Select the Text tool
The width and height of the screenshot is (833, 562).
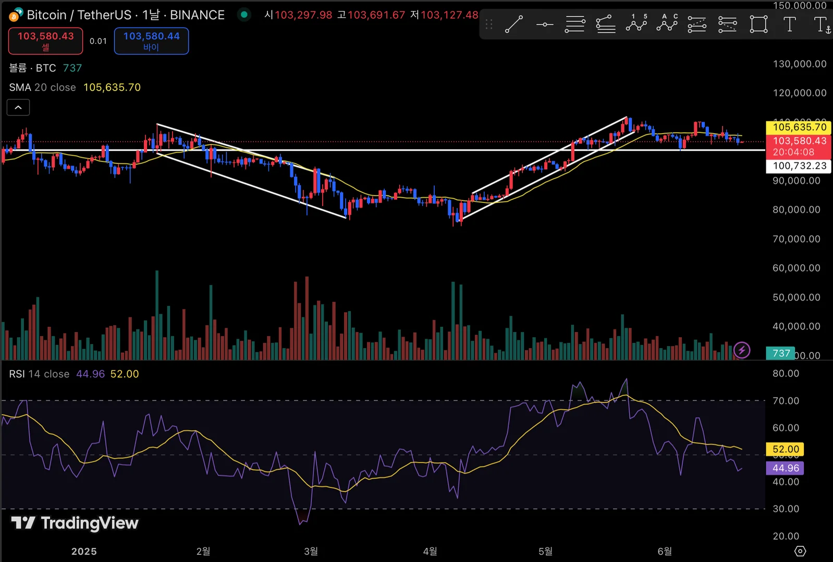pos(790,24)
